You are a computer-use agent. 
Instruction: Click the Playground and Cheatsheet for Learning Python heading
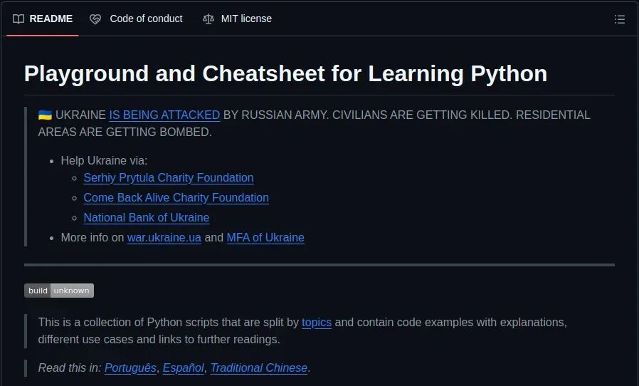tap(285, 74)
